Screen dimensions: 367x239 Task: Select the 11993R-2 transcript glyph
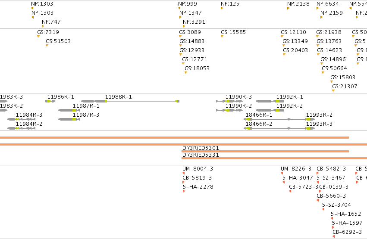310,119
